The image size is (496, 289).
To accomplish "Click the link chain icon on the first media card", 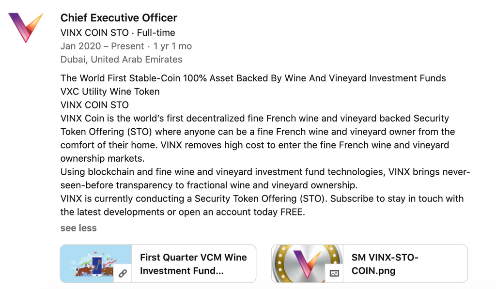I will click(x=123, y=273).
